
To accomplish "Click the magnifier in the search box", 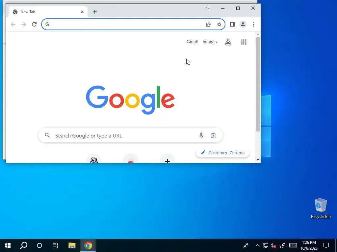I will click(x=47, y=135).
